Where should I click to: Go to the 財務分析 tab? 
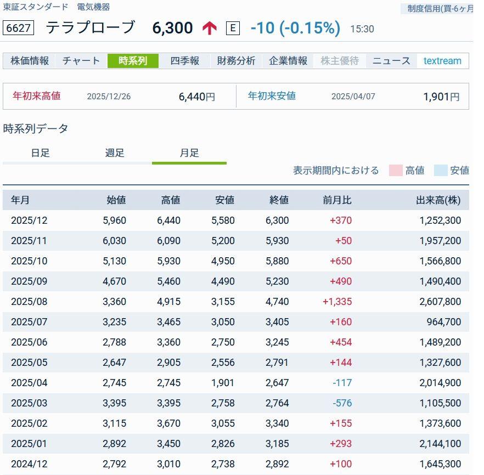tap(236, 61)
